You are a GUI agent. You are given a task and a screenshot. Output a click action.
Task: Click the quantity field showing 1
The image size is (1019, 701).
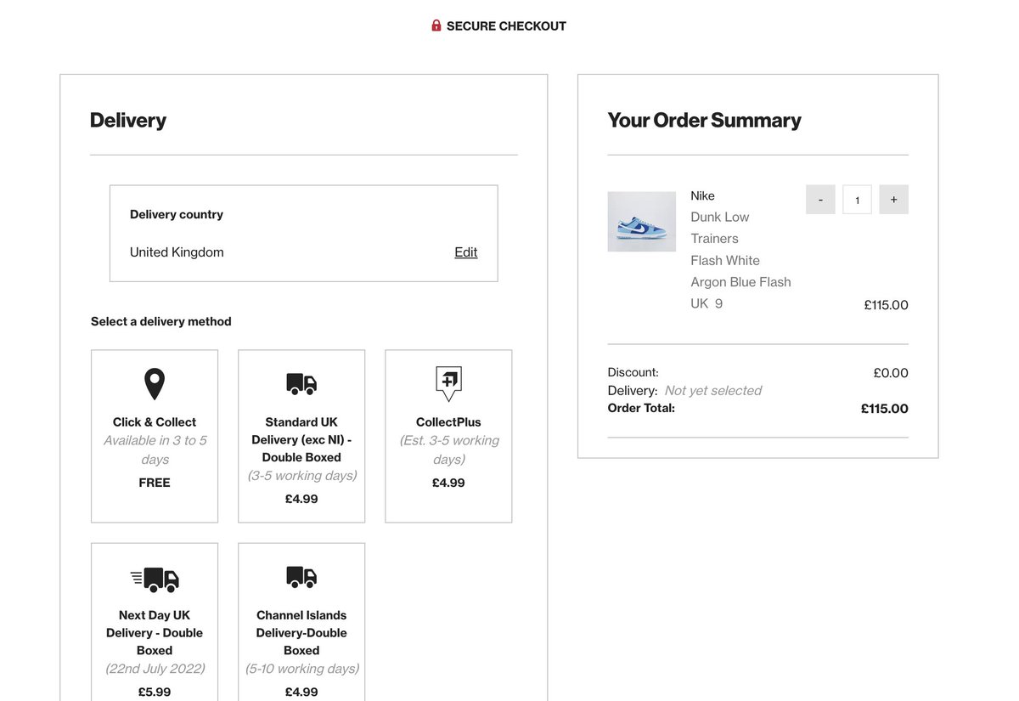tap(858, 200)
